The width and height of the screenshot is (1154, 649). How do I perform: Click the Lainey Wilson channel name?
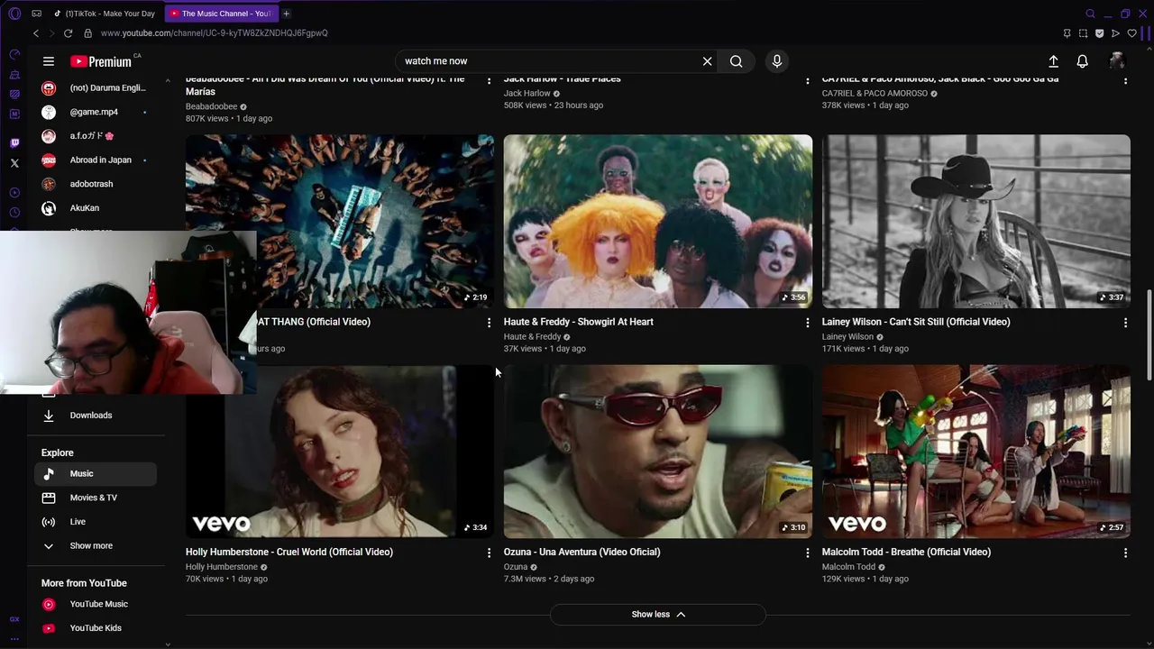coord(847,337)
